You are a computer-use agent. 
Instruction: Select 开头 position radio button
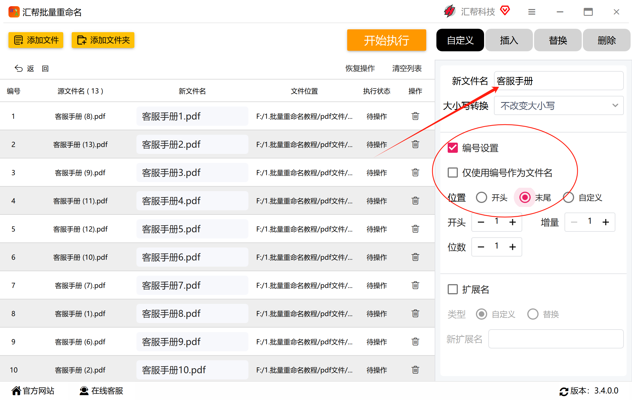pos(482,197)
